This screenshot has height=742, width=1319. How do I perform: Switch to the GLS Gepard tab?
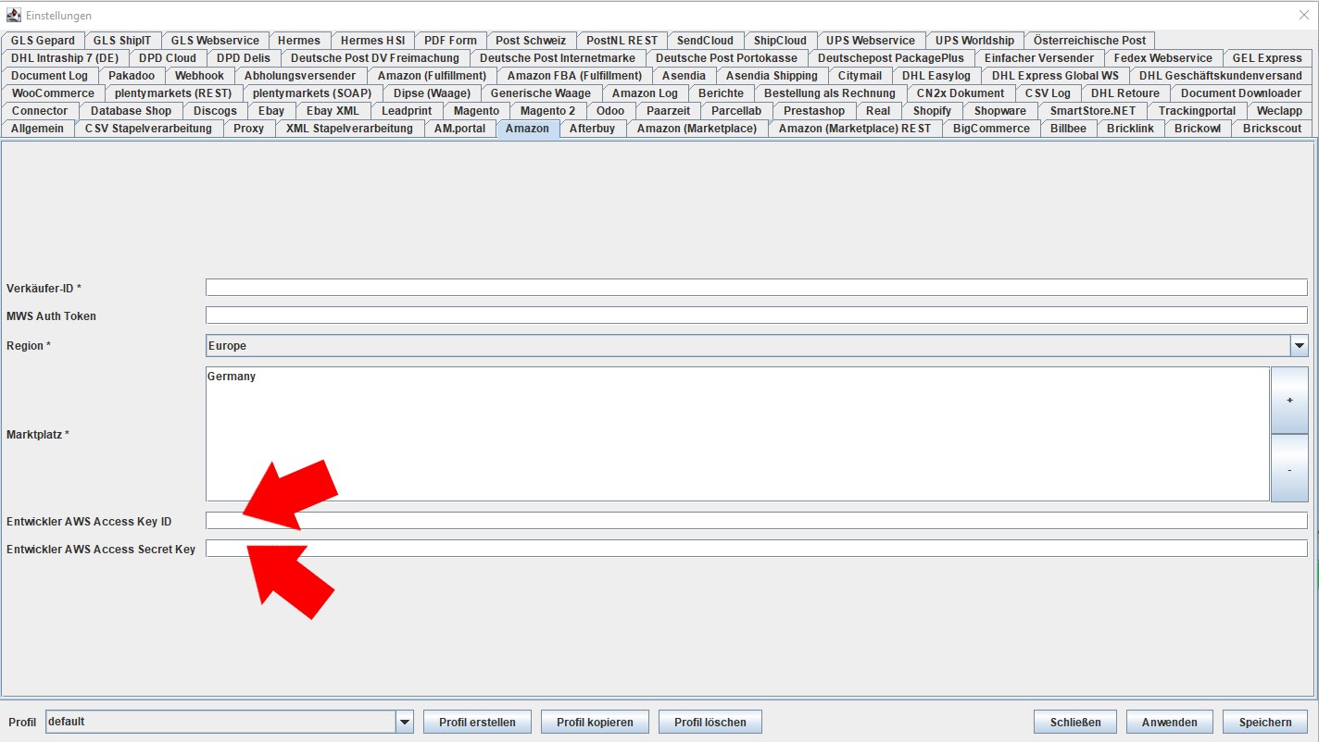pos(43,41)
